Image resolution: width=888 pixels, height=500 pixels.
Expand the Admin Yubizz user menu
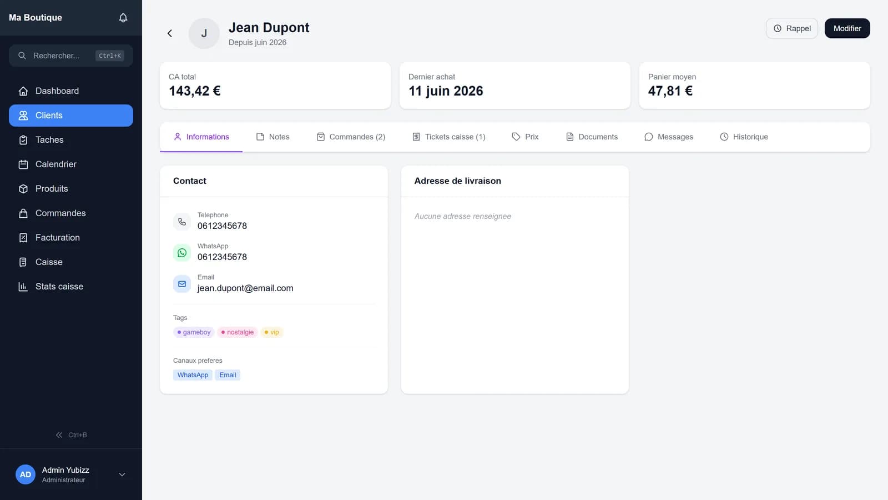(x=122, y=474)
